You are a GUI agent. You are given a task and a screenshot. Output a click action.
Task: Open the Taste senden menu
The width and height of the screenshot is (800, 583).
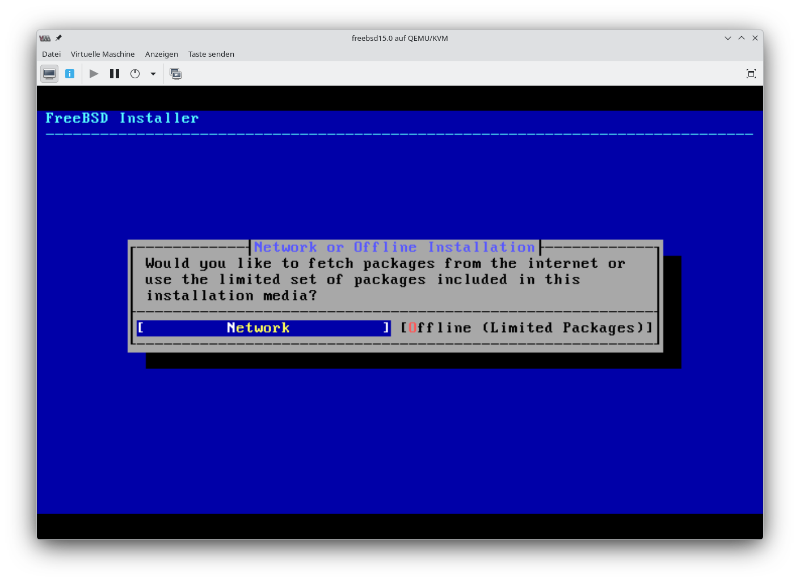[x=211, y=54]
